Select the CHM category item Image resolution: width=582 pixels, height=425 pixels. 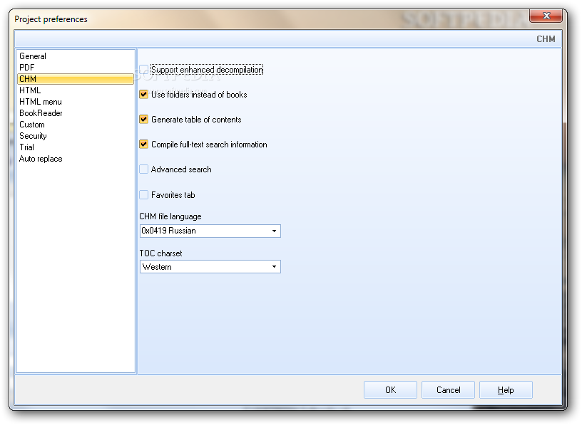(x=76, y=79)
